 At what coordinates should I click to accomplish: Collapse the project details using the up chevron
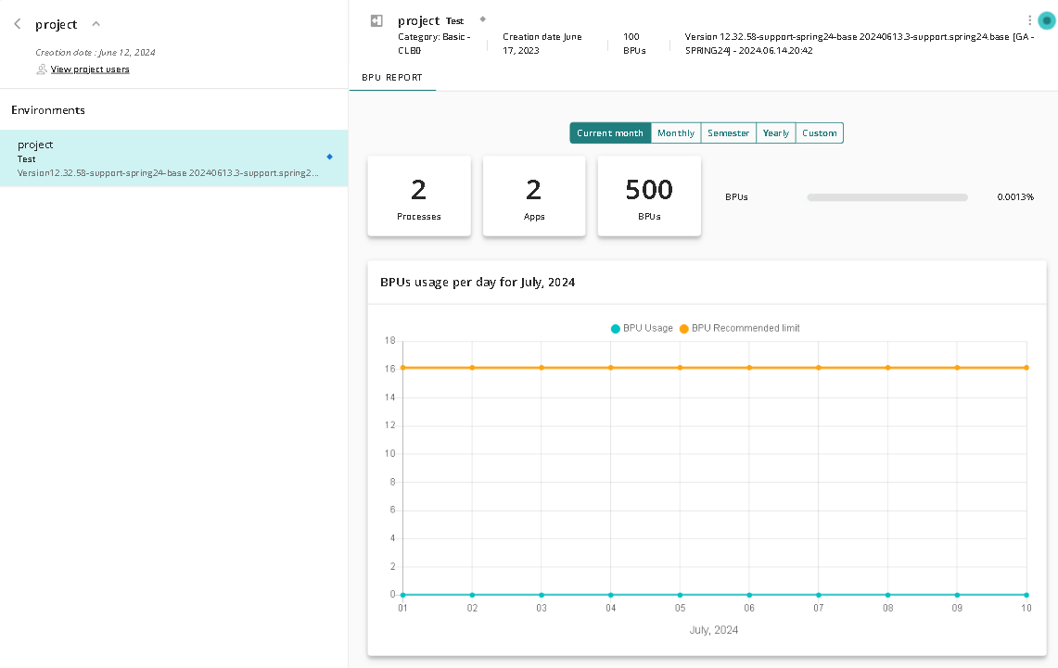96,23
